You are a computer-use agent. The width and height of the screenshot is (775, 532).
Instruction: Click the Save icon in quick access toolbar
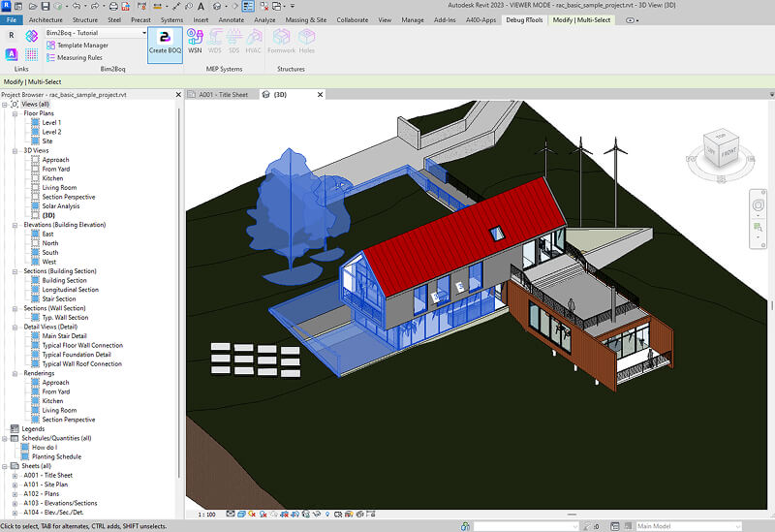pos(46,7)
